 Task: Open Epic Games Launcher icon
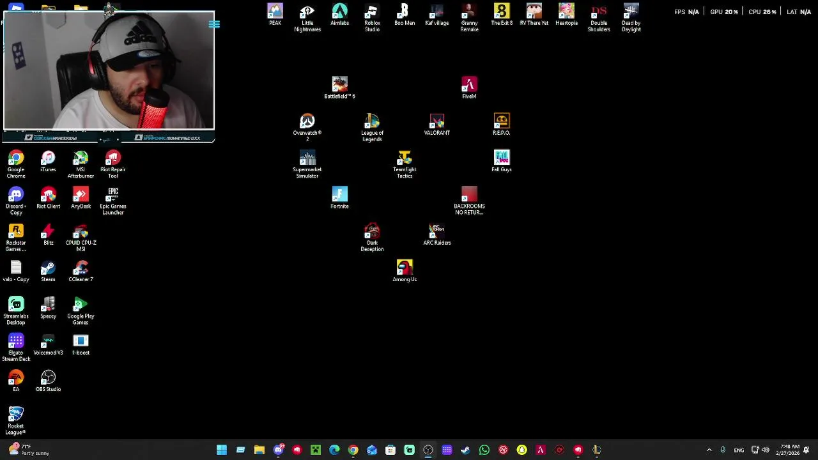(x=113, y=201)
